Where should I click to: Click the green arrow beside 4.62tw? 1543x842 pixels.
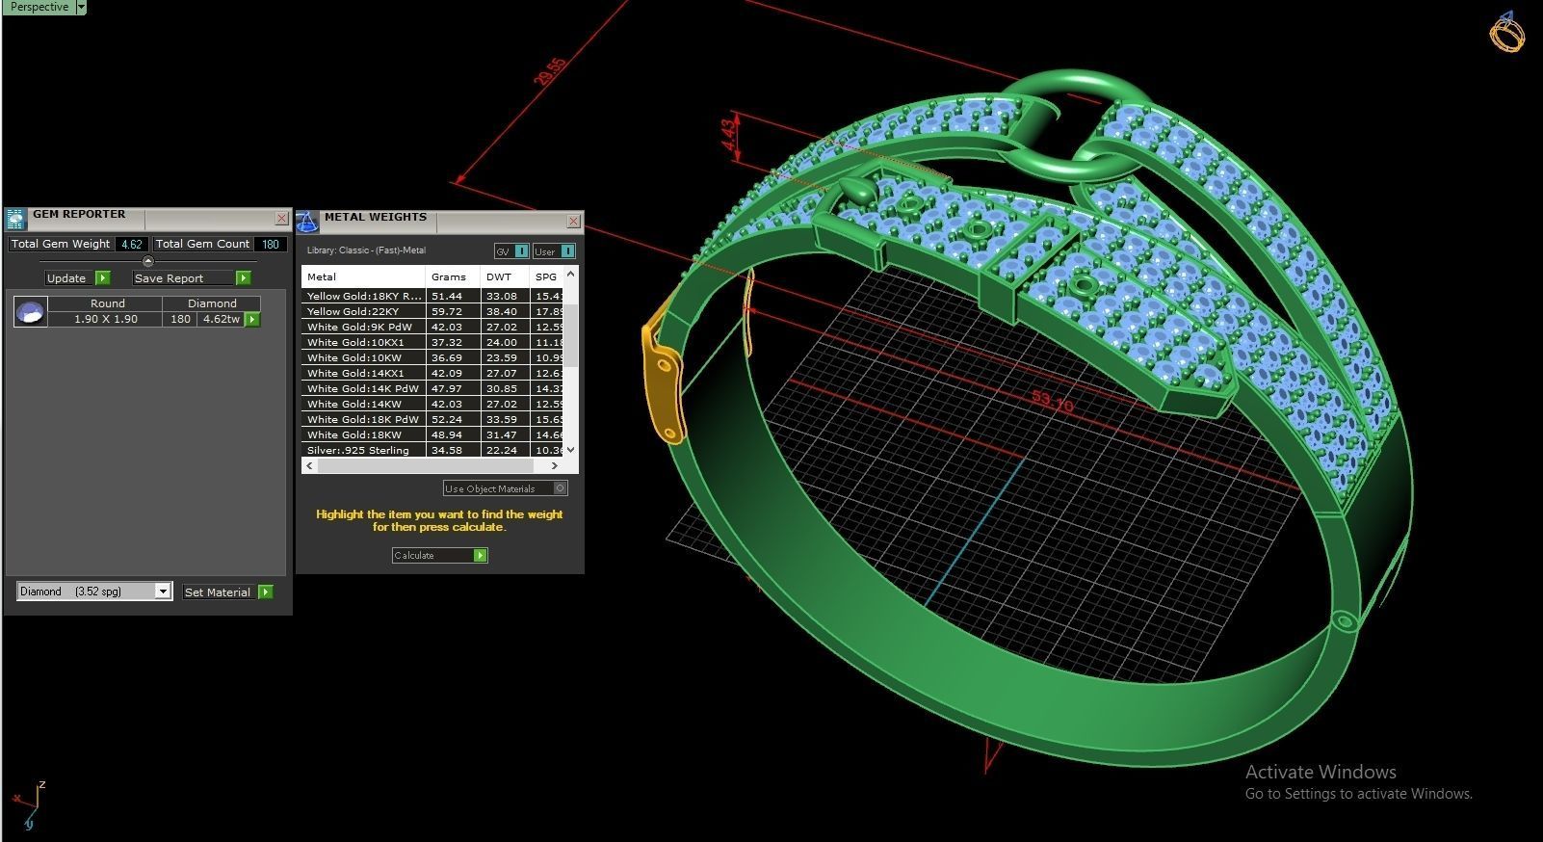[x=252, y=319]
